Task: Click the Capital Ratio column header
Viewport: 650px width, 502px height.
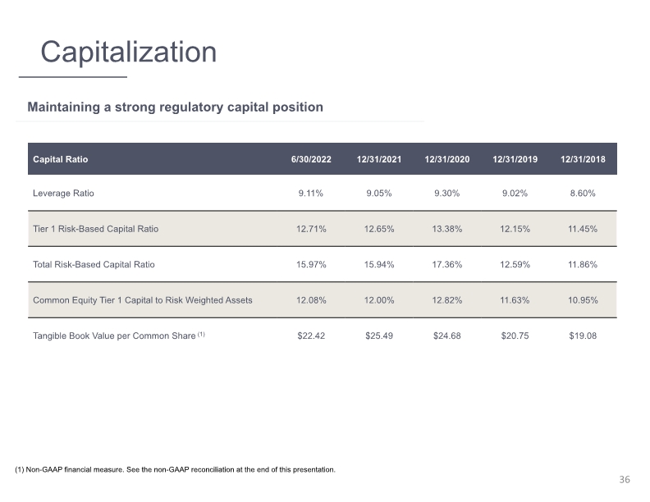Action: (61, 159)
